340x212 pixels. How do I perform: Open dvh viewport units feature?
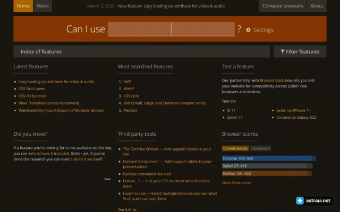pyautogui.click(x=165, y=103)
